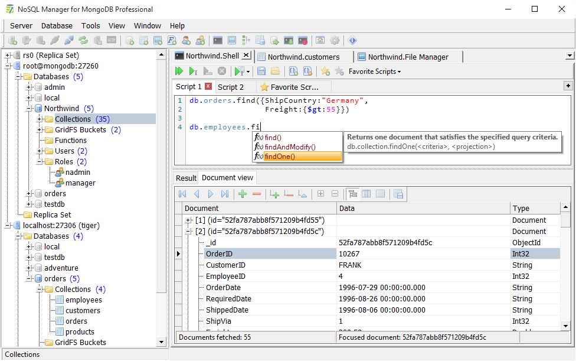Click the Add to favorites star icon
The width and height of the screenshot is (576, 361).
pos(325,71)
